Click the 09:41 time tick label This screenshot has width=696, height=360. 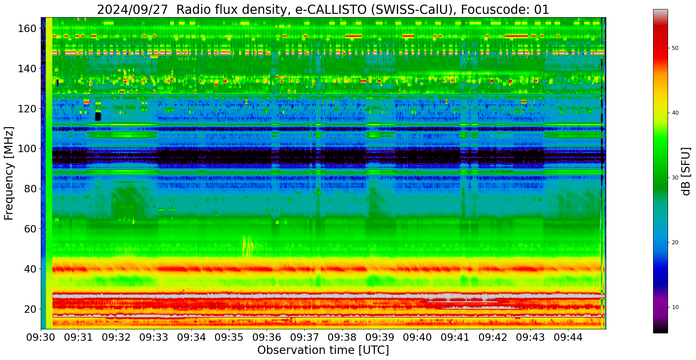[x=455, y=337]
